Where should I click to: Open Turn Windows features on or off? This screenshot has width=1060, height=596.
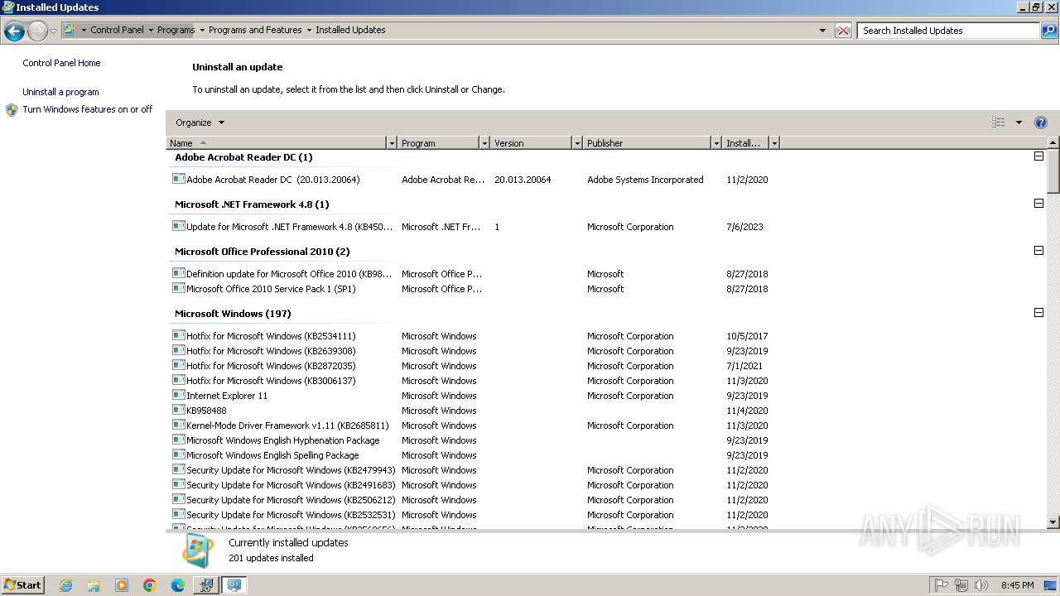pyautogui.click(x=88, y=109)
